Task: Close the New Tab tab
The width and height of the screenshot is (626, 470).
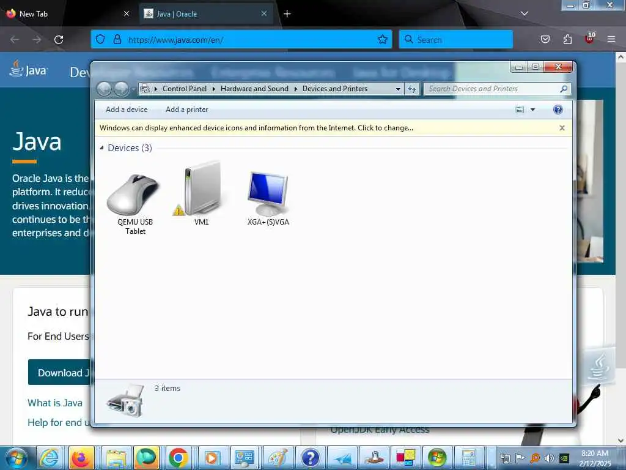Action: (x=127, y=13)
